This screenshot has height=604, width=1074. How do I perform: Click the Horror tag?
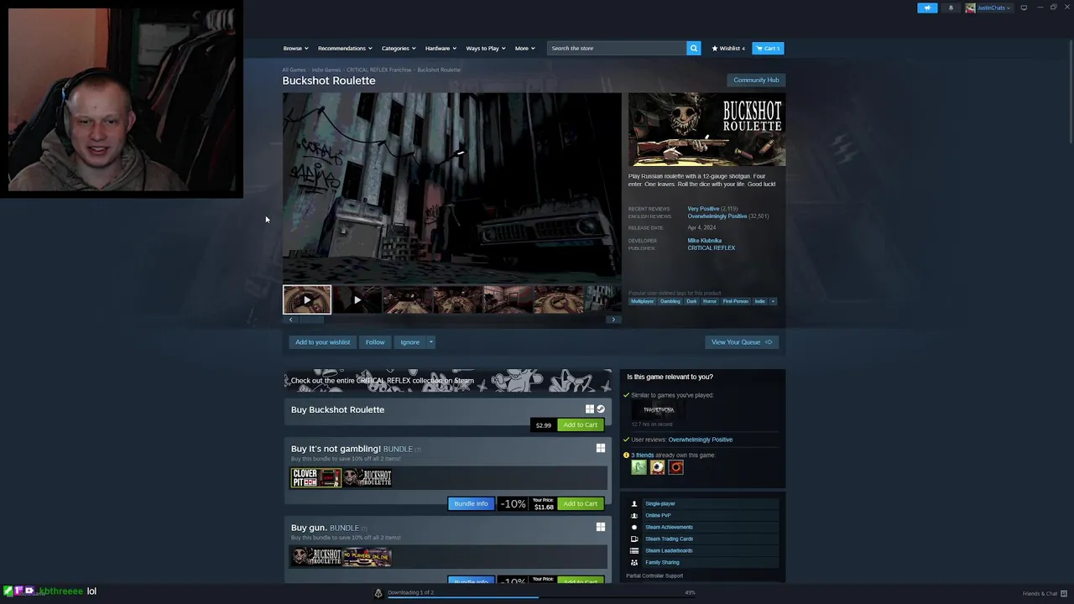click(710, 301)
